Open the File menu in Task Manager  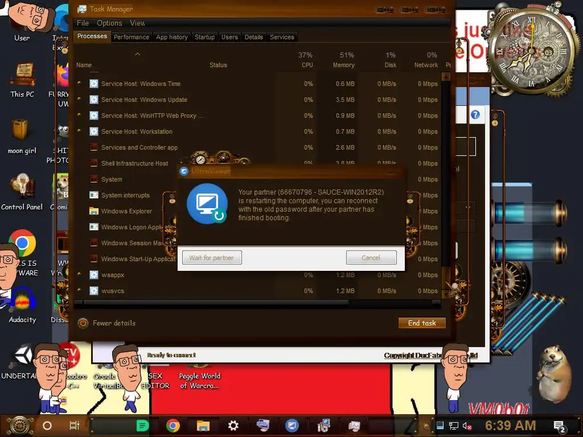83,23
